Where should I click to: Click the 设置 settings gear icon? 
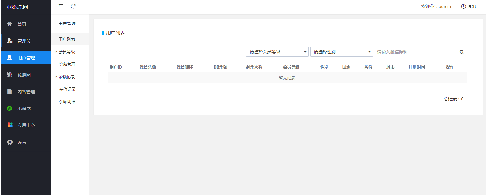(9, 142)
